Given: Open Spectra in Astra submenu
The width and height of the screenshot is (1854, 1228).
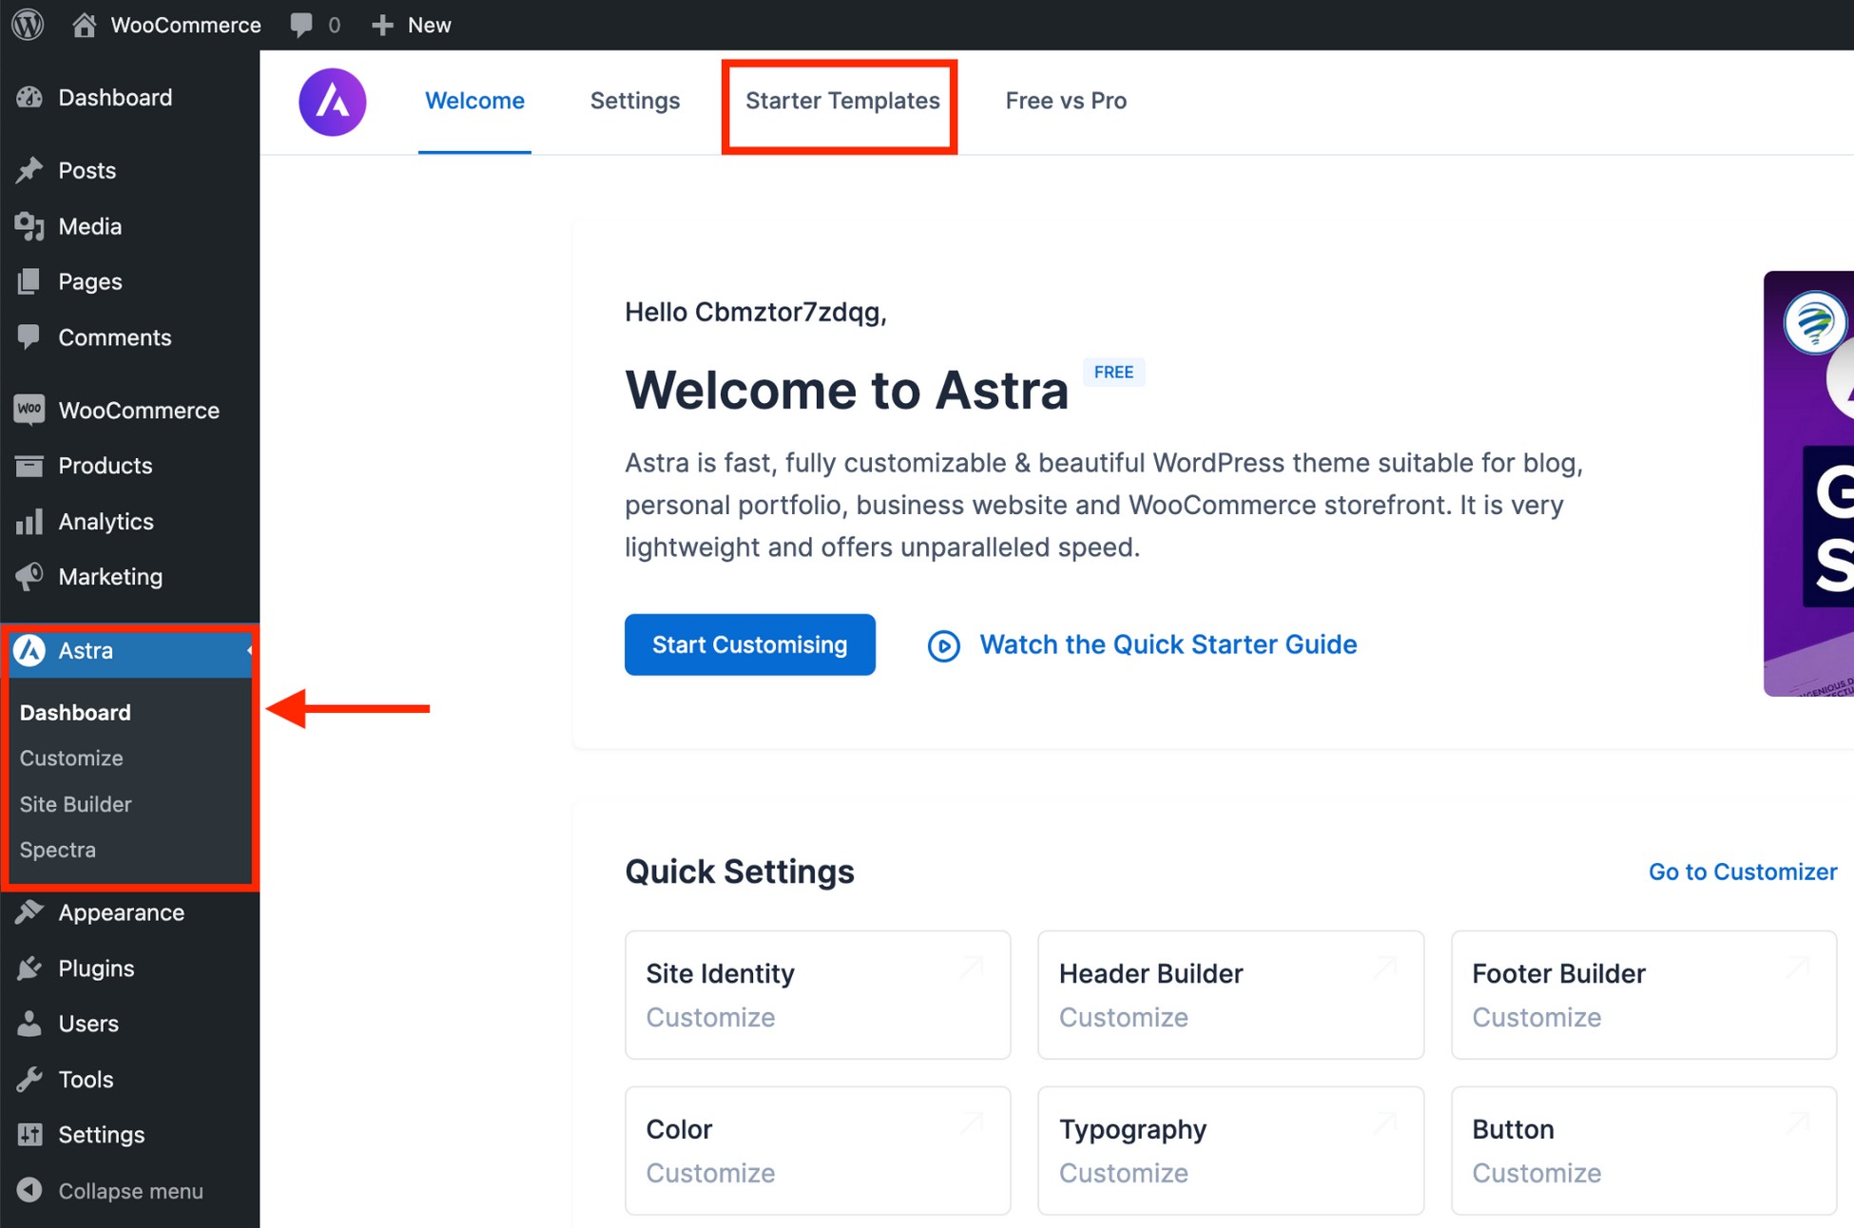Looking at the screenshot, I should tap(57, 850).
